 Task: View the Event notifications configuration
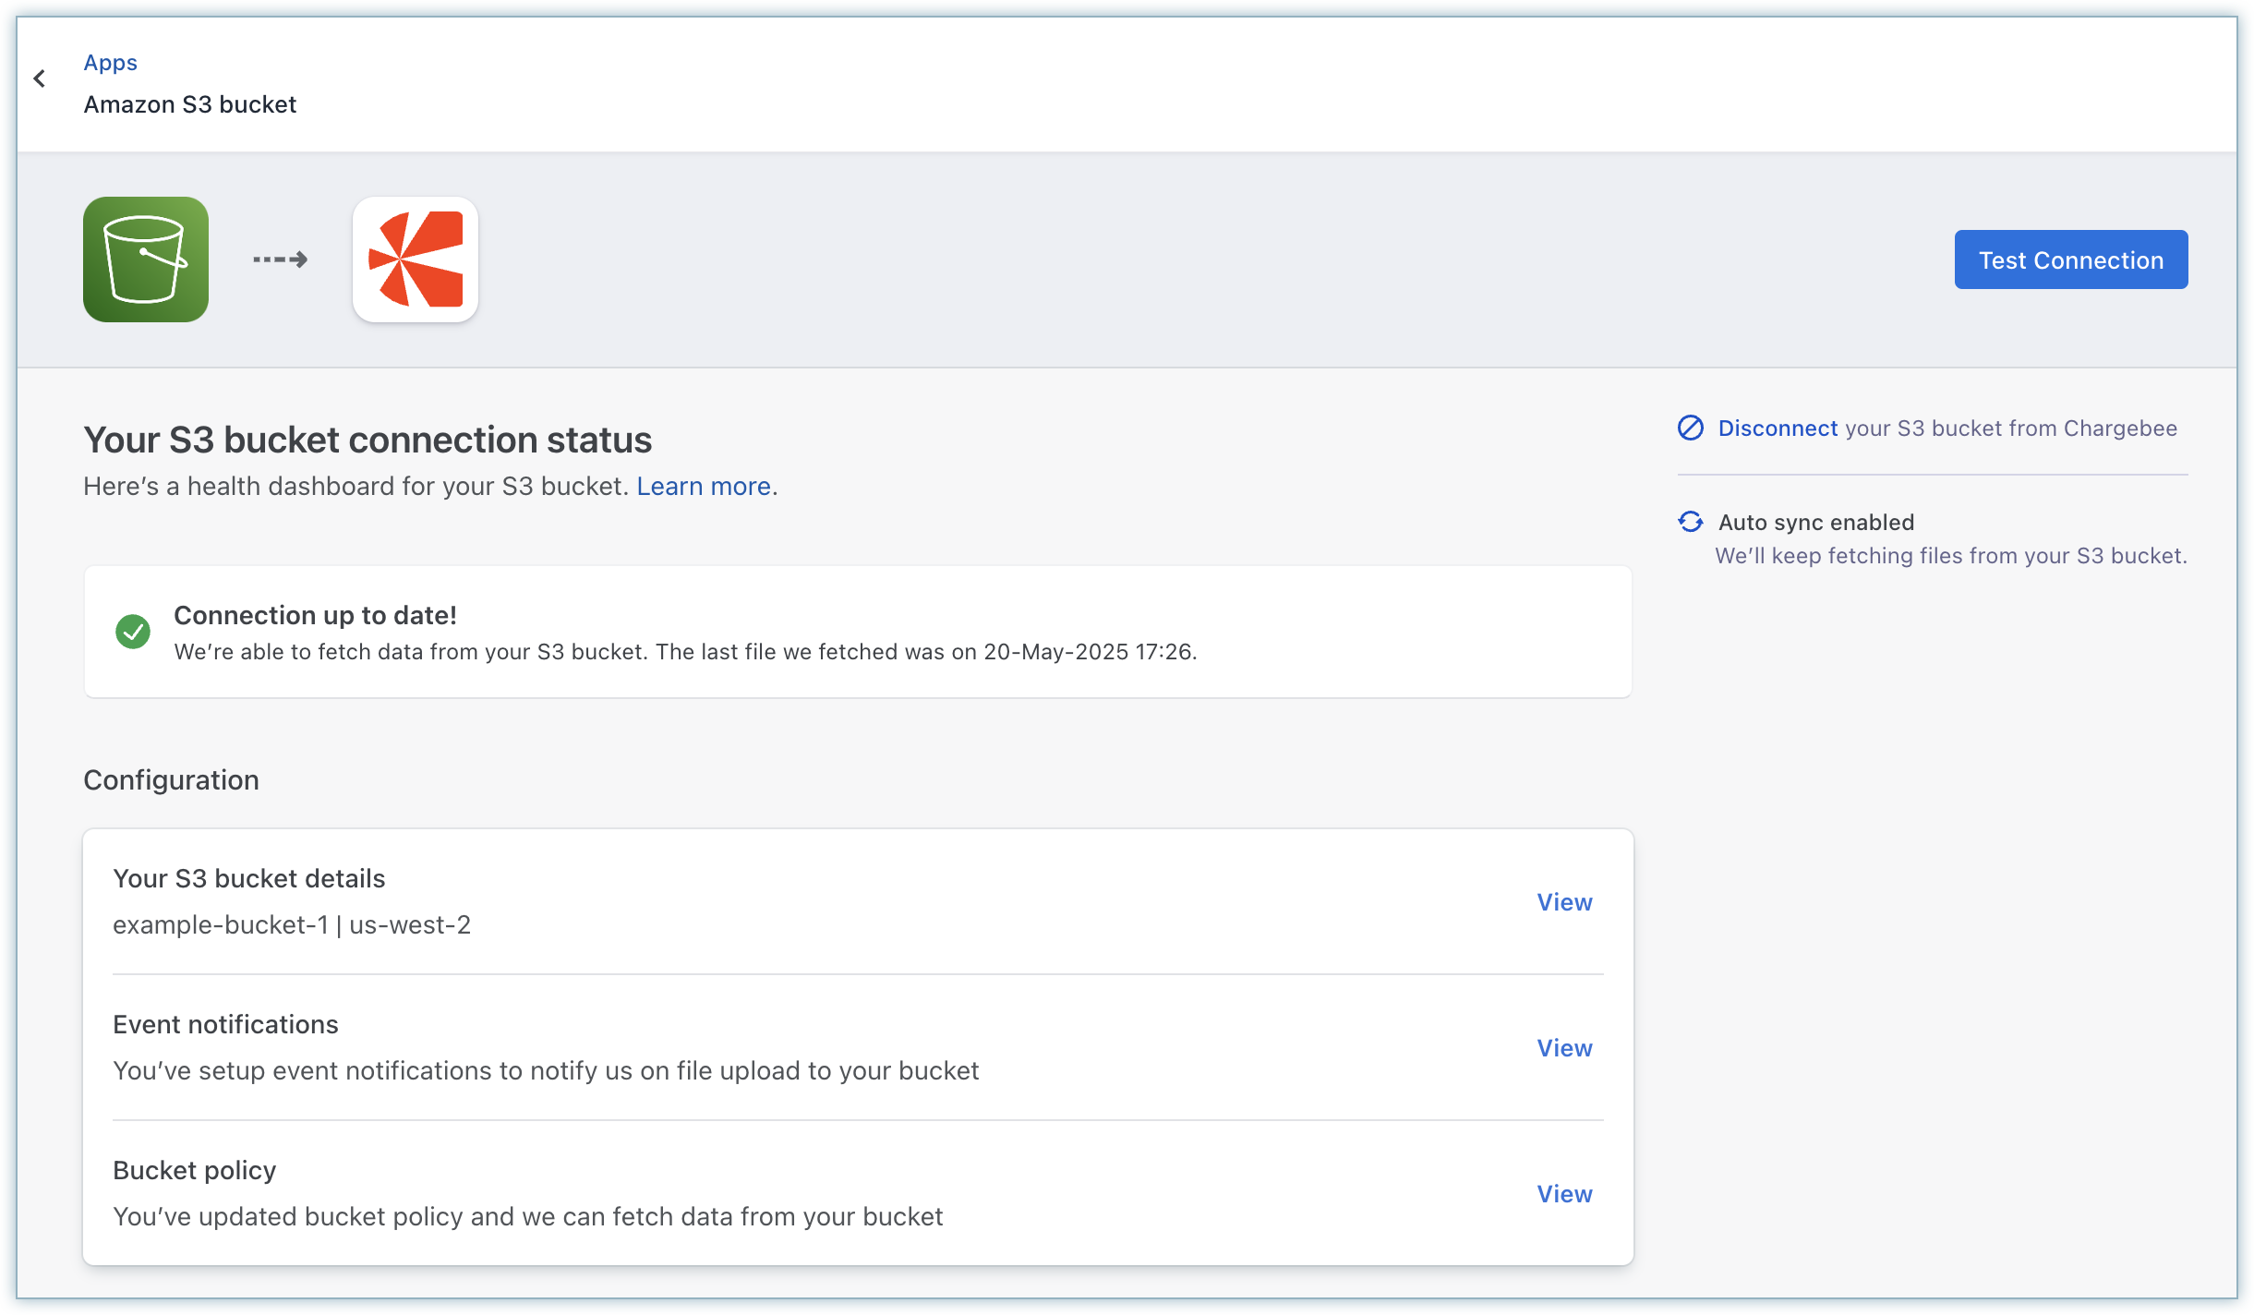point(1564,1048)
